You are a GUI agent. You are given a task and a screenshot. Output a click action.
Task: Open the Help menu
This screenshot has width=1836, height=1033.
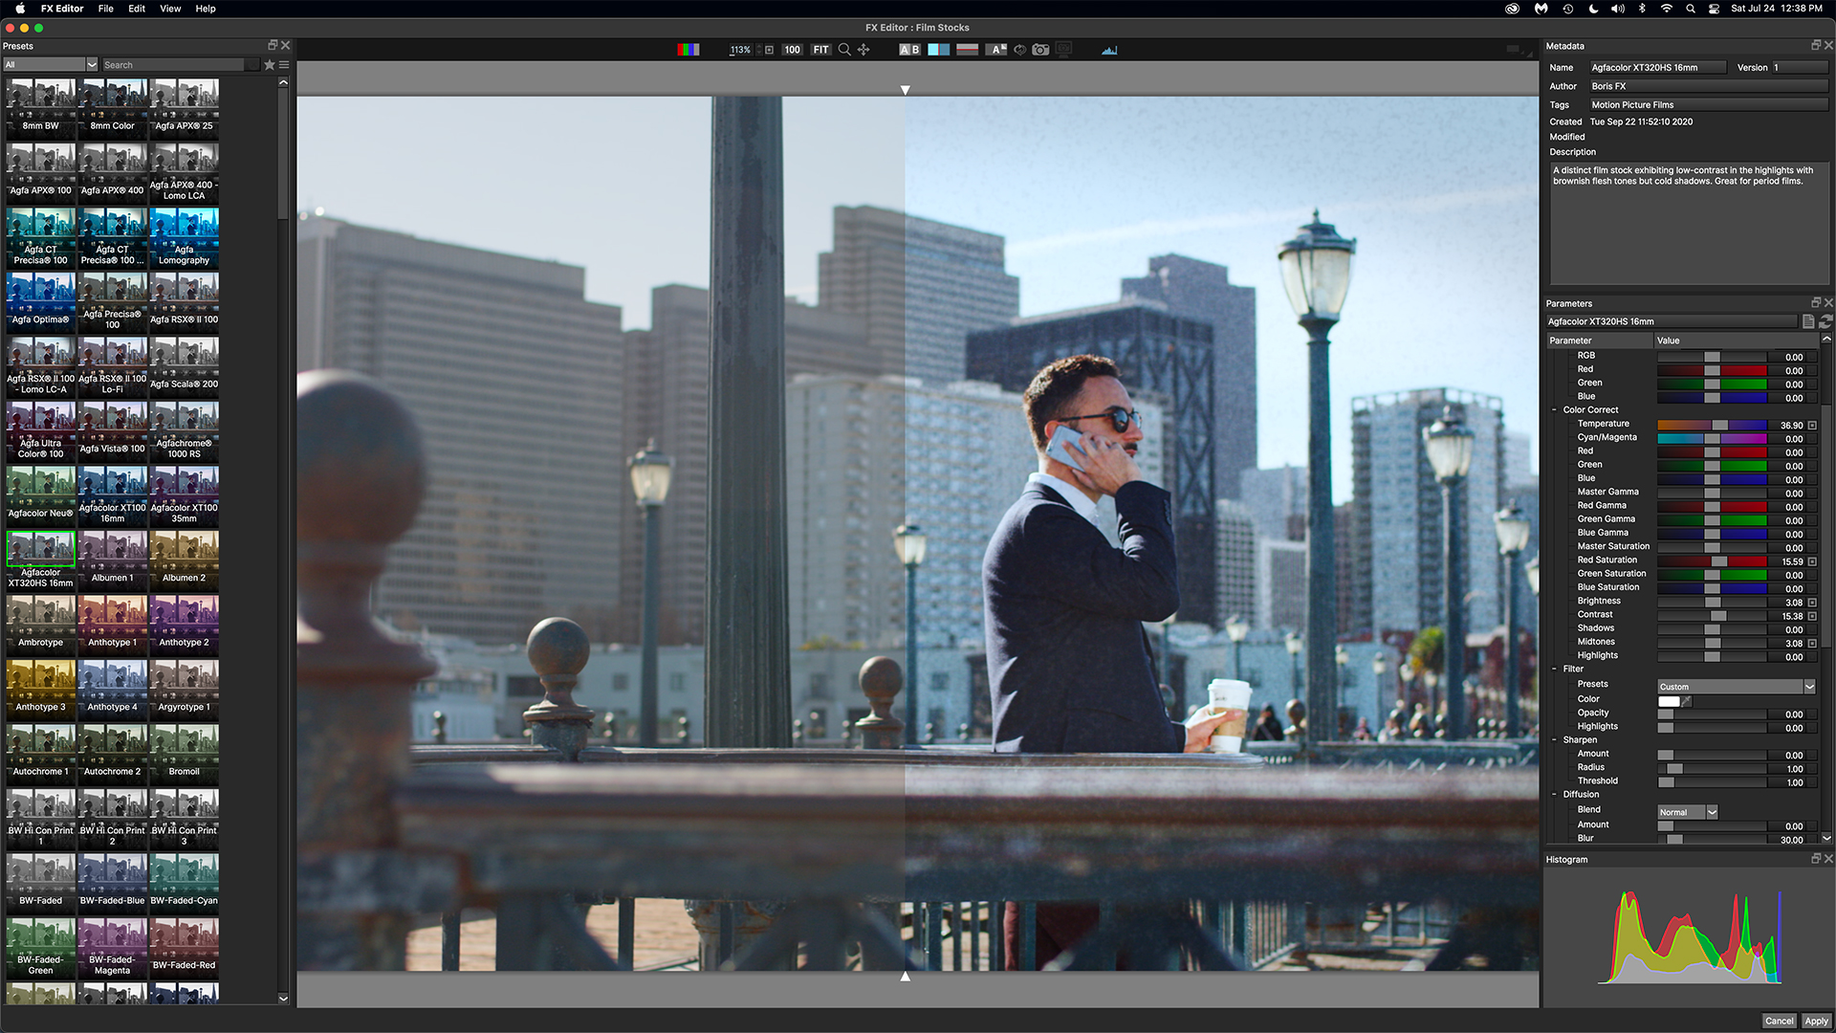(x=206, y=9)
